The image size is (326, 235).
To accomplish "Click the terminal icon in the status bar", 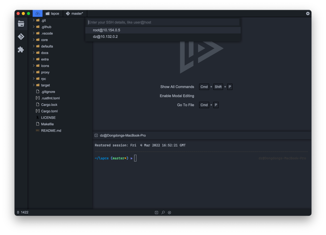I will (x=156, y=212).
